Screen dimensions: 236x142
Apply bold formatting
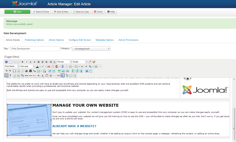tap(22, 62)
